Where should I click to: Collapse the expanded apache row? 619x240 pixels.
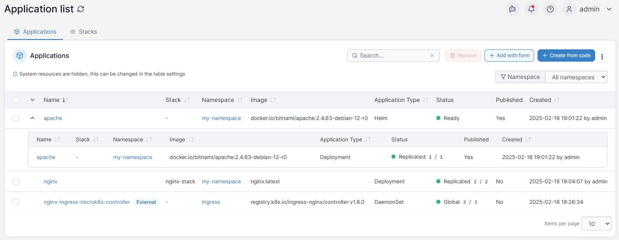coord(33,118)
